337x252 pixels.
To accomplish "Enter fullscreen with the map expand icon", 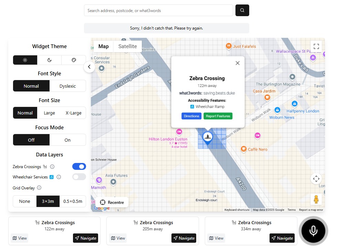I will 316,46.
